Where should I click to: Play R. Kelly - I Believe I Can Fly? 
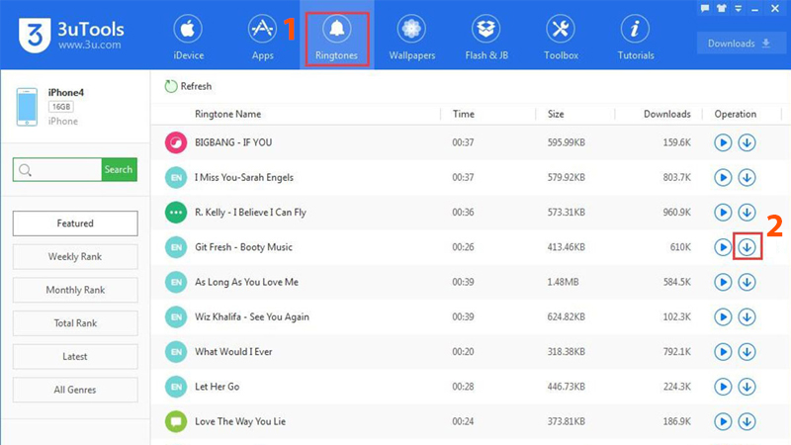(723, 213)
